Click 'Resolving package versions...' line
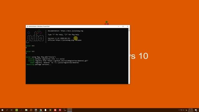Screen dimensions: 199x112 39,64
